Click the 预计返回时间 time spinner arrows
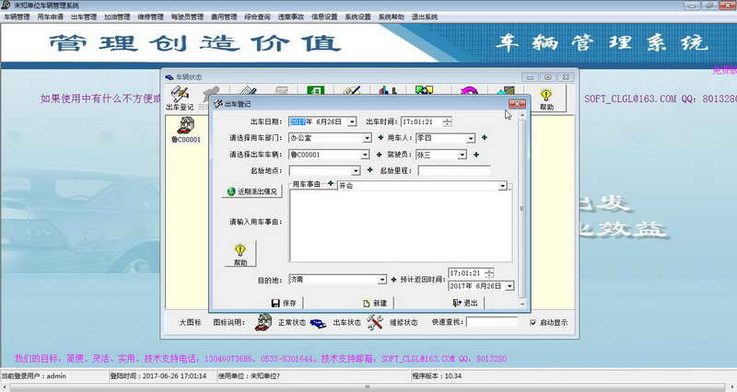Image resolution: width=737 pixels, height=392 pixels. coord(489,273)
